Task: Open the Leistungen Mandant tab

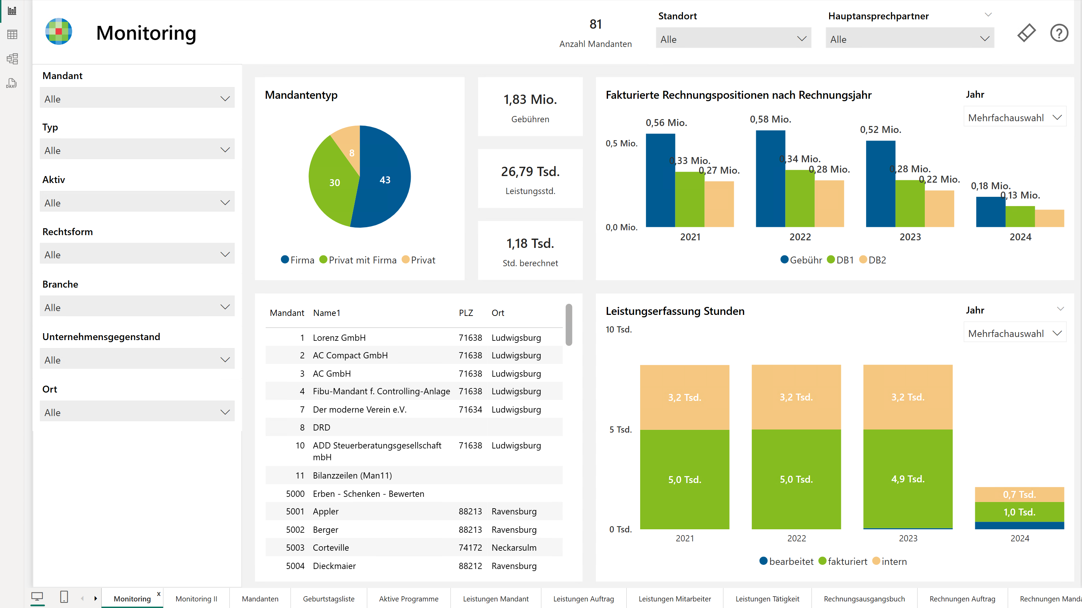Action: pyautogui.click(x=496, y=599)
